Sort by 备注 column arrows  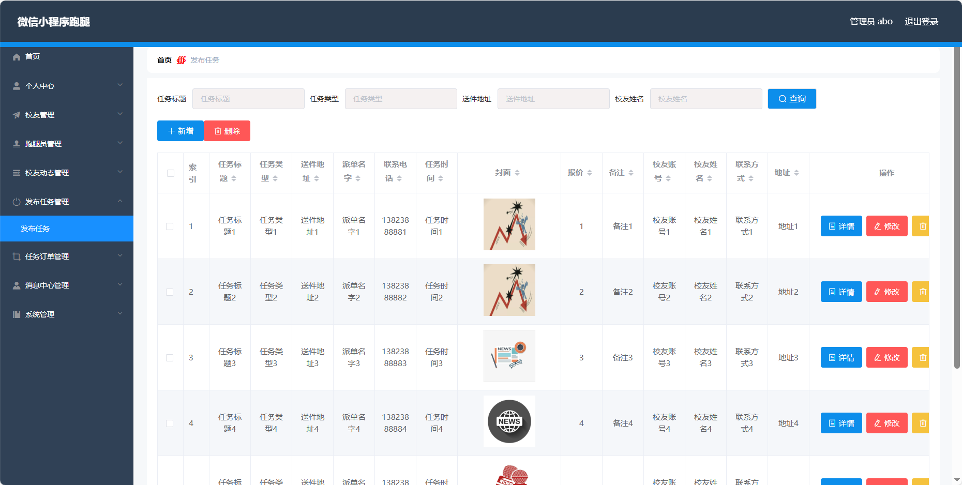point(631,173)
